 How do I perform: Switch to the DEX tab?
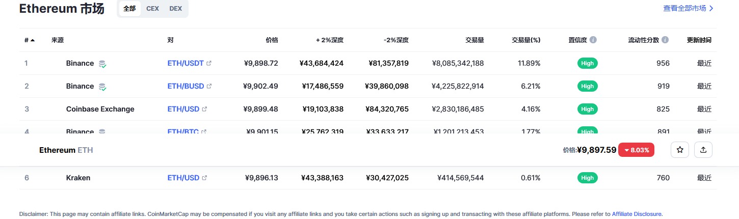176,9
